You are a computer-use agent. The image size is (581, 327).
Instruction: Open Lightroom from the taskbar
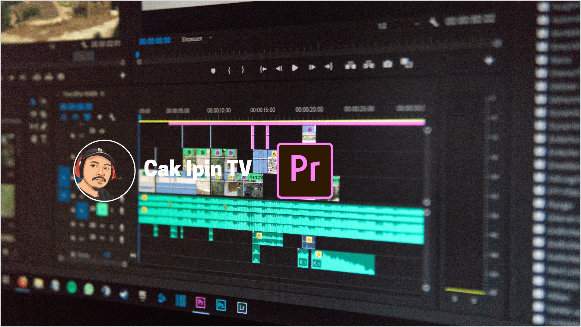pos(242,308)
